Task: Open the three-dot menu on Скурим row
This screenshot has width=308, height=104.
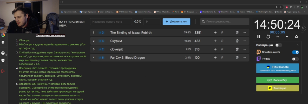Action: [245, 41]
